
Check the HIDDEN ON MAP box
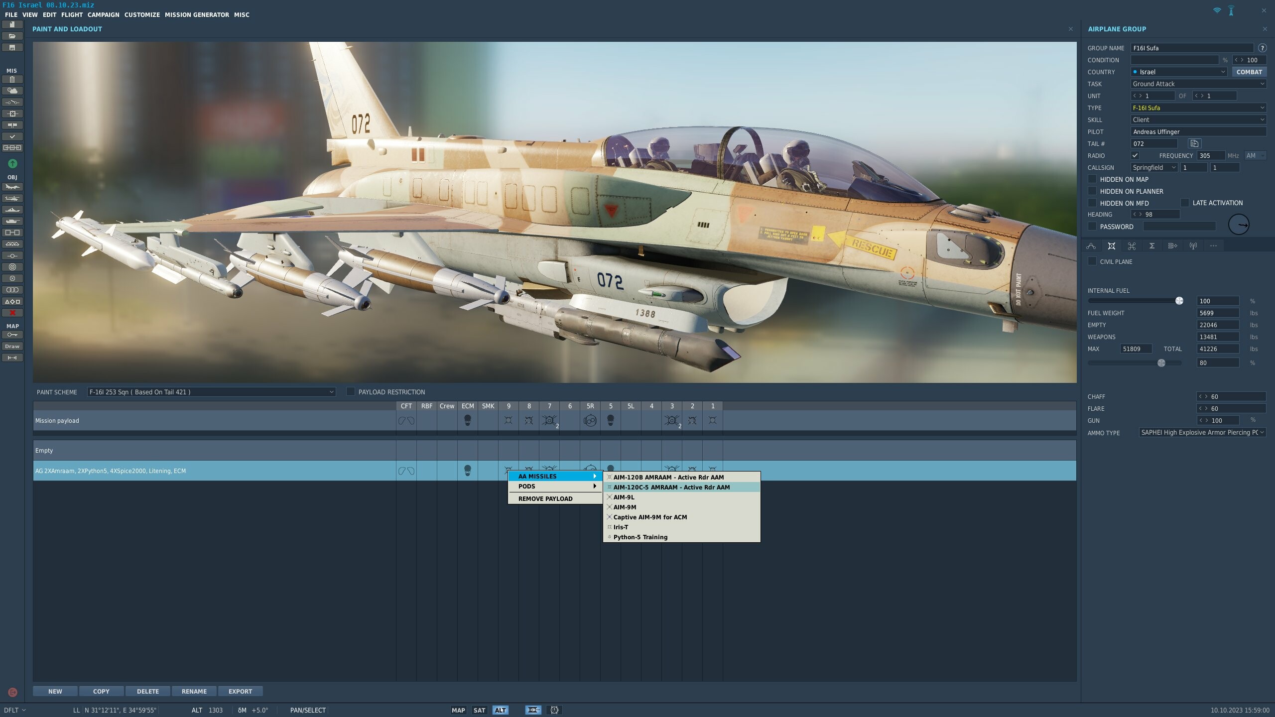(x=1092, y=179)
